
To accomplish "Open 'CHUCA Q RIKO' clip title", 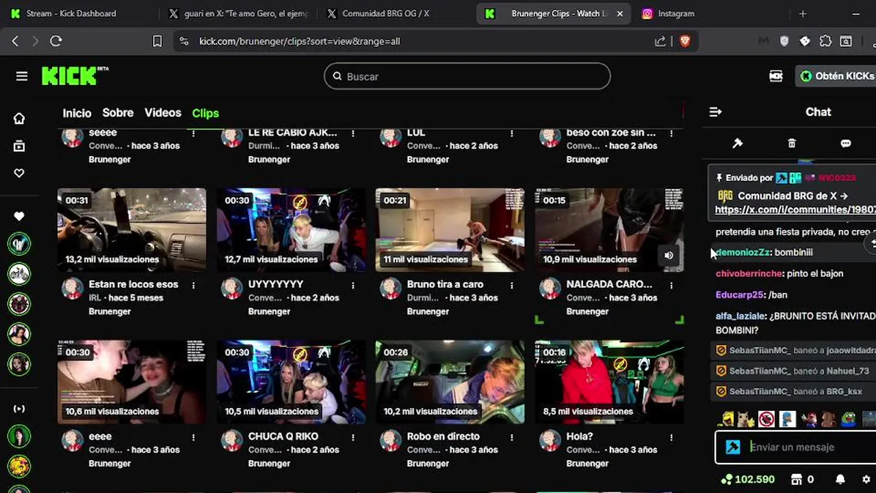I will coord(283,436).
